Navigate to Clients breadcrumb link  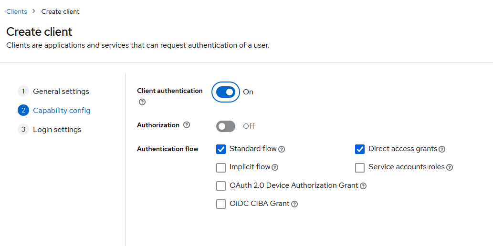tap(17, 11)
